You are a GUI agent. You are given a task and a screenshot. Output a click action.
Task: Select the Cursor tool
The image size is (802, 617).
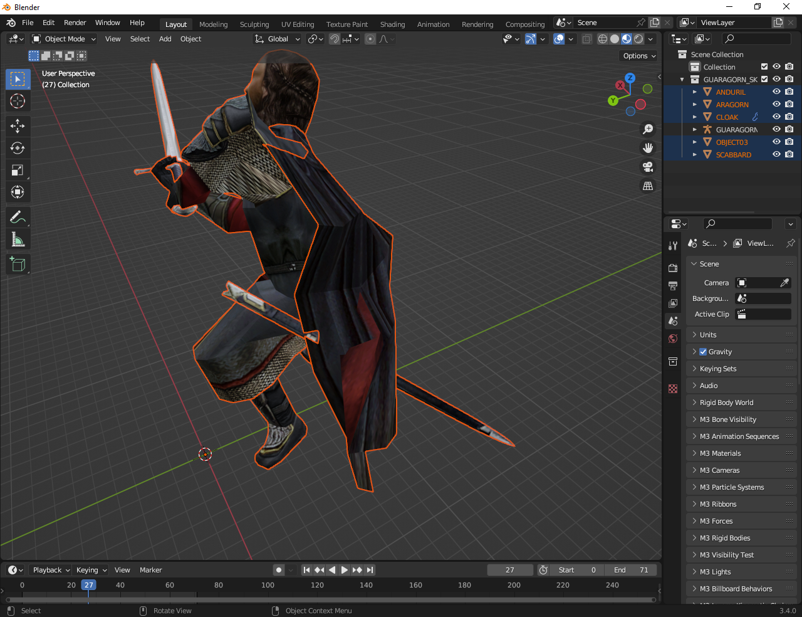pyautogui.click(x=18, y=101)
